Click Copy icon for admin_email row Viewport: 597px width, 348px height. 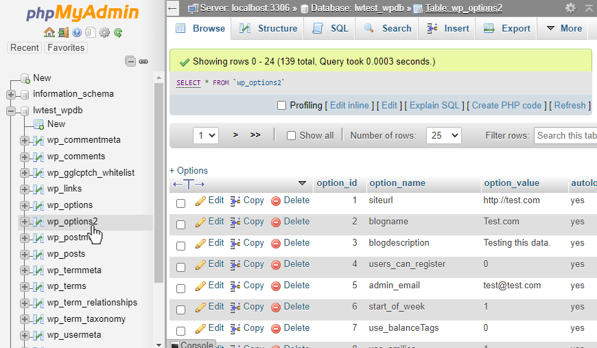coord(235,286)
